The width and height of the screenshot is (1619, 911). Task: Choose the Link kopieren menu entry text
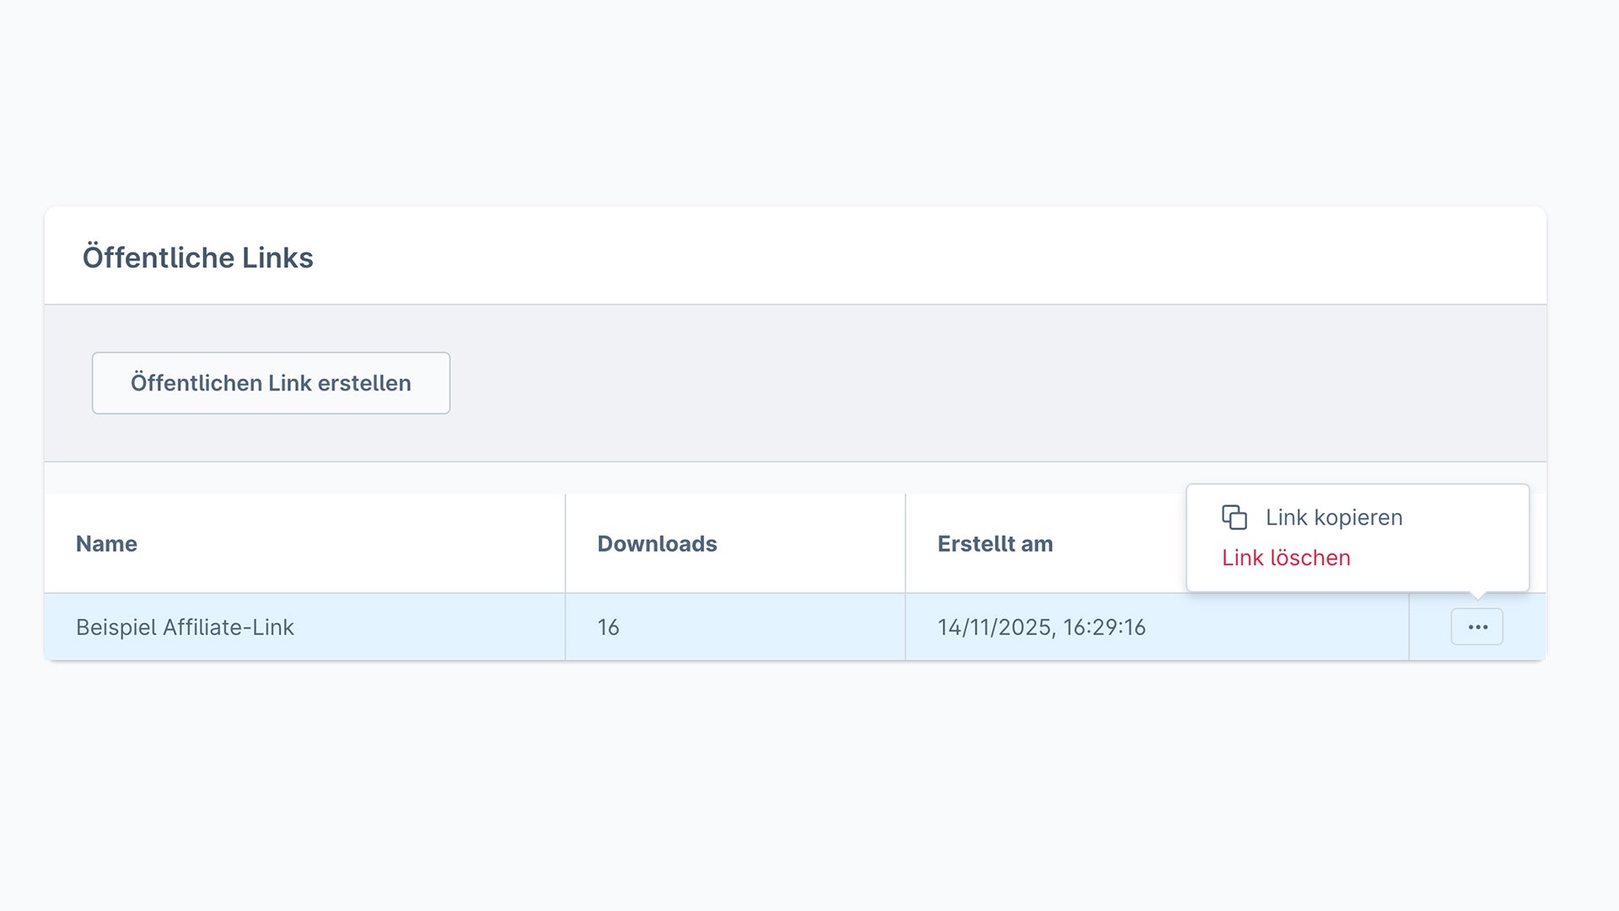click(1333, 517)
